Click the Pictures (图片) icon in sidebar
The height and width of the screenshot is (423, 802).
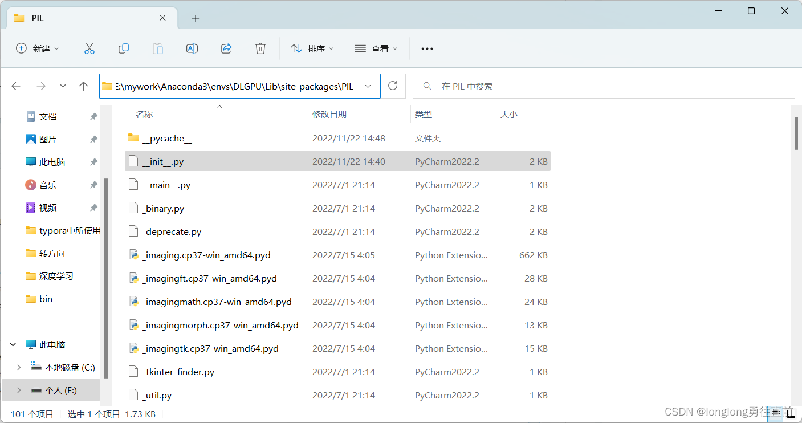tap(31, 139)
